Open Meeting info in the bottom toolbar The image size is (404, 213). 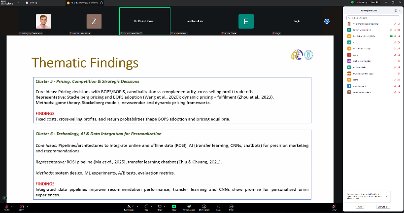pyautogui.click(x=204, y=208)
